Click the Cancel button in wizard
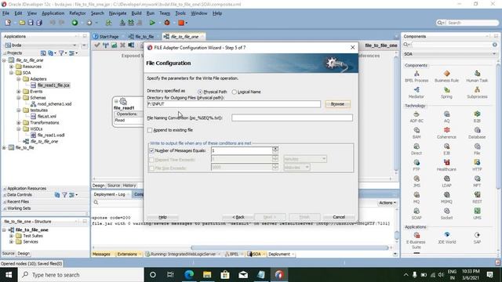 (x=339, y=217)
